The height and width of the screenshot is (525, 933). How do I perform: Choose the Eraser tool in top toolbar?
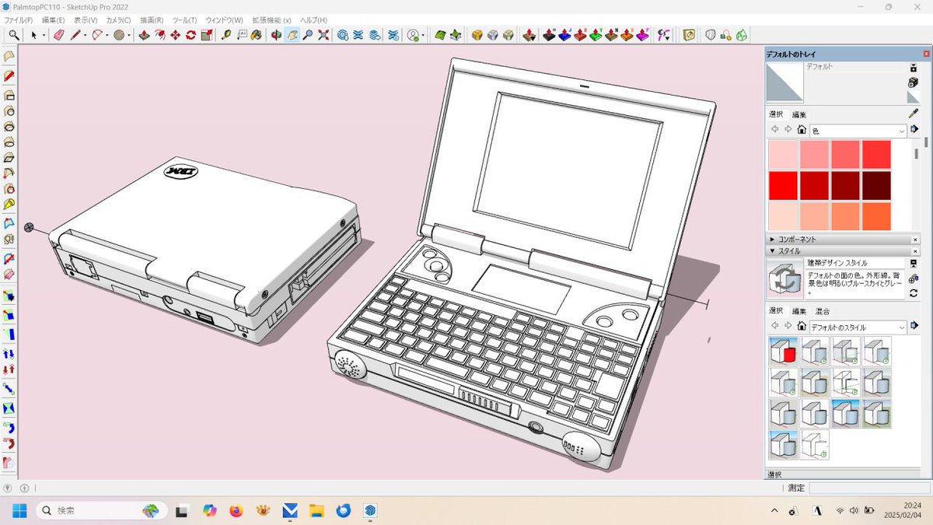click(x=58, y=35)
